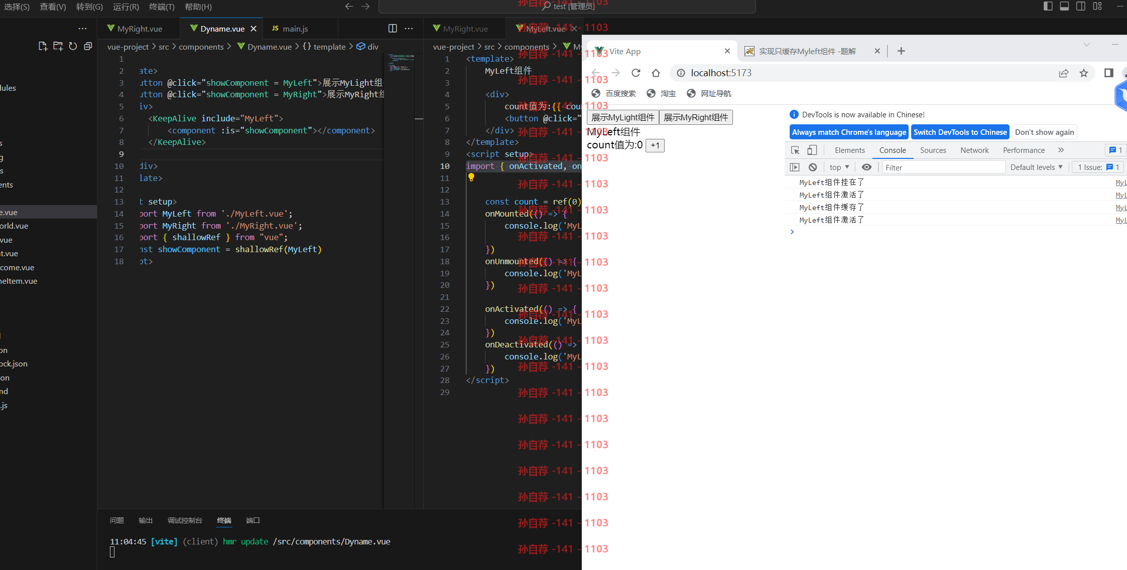Show DevTools console sidebar
This screenshot has height=570, width=1127.
(795, 167)
